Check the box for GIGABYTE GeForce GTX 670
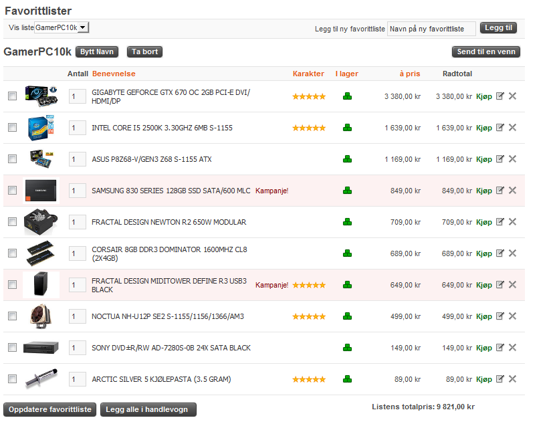555x428 pixels. (x=12, y=96)
